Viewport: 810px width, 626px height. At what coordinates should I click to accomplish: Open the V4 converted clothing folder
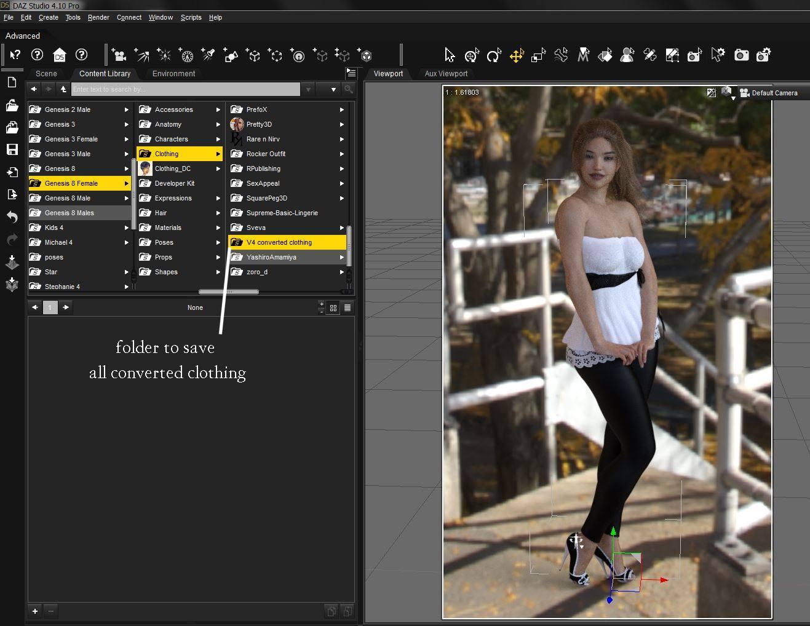[279, 242]
